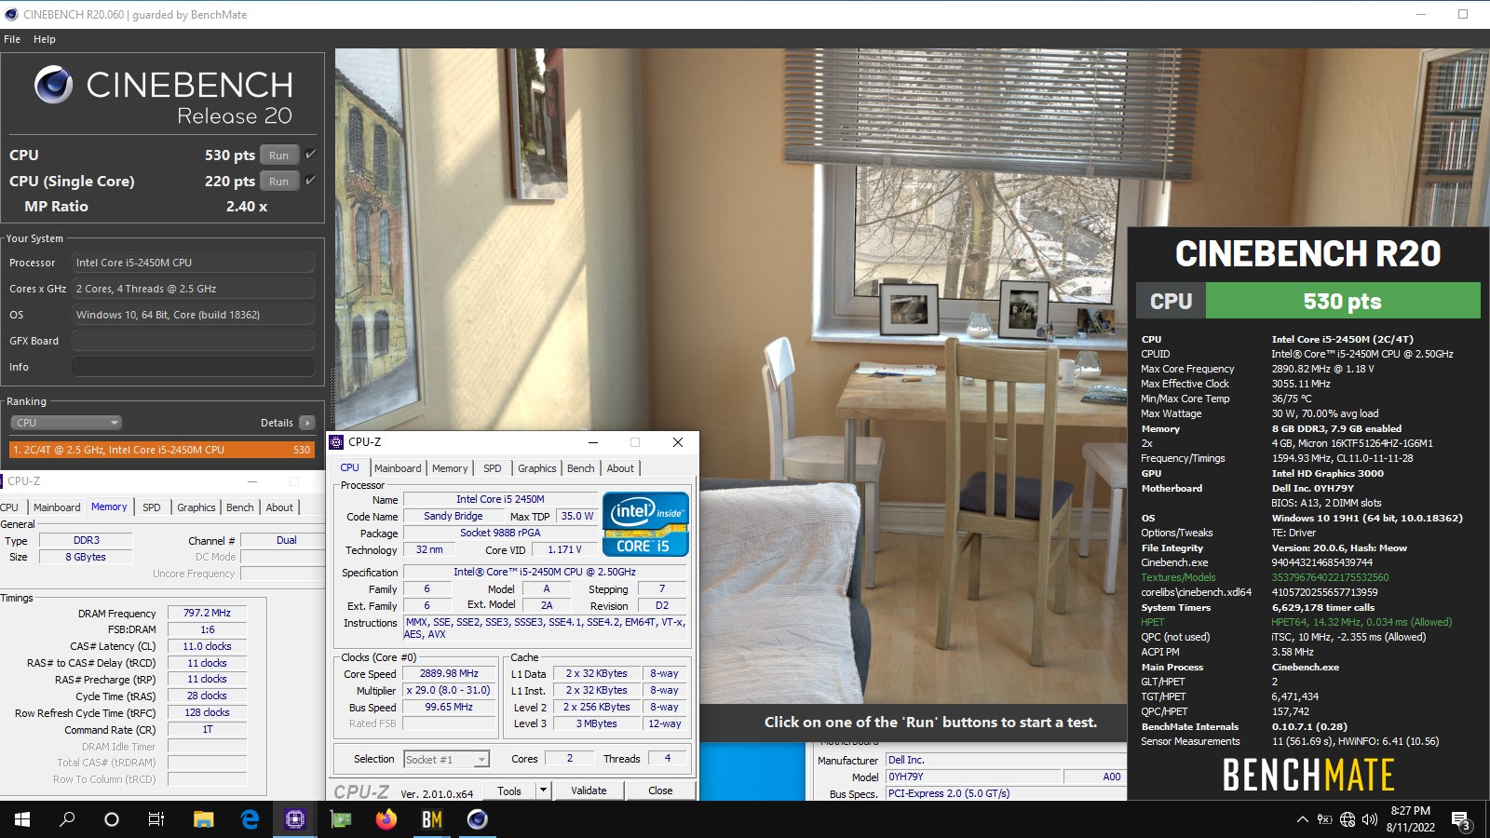Open the Socket #1 selection dropdown in CPU-Z

446,760
